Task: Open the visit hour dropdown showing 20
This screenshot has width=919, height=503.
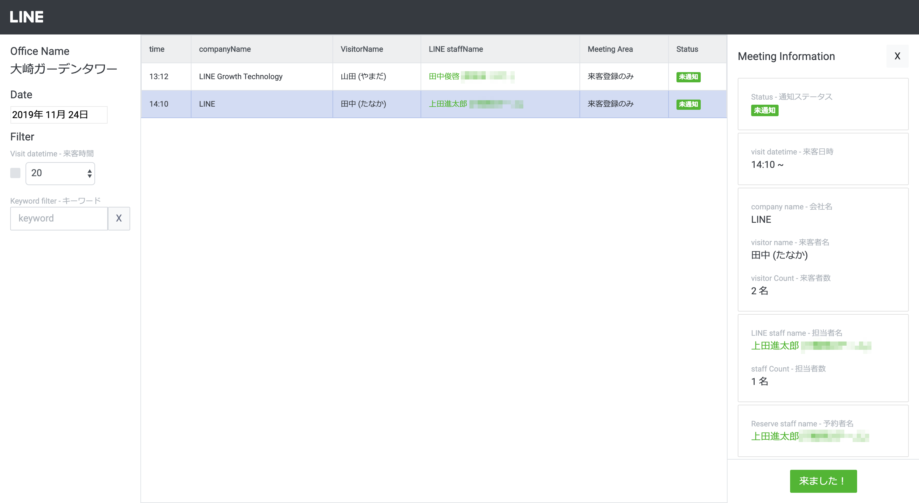Action: (x=60, y=173)
